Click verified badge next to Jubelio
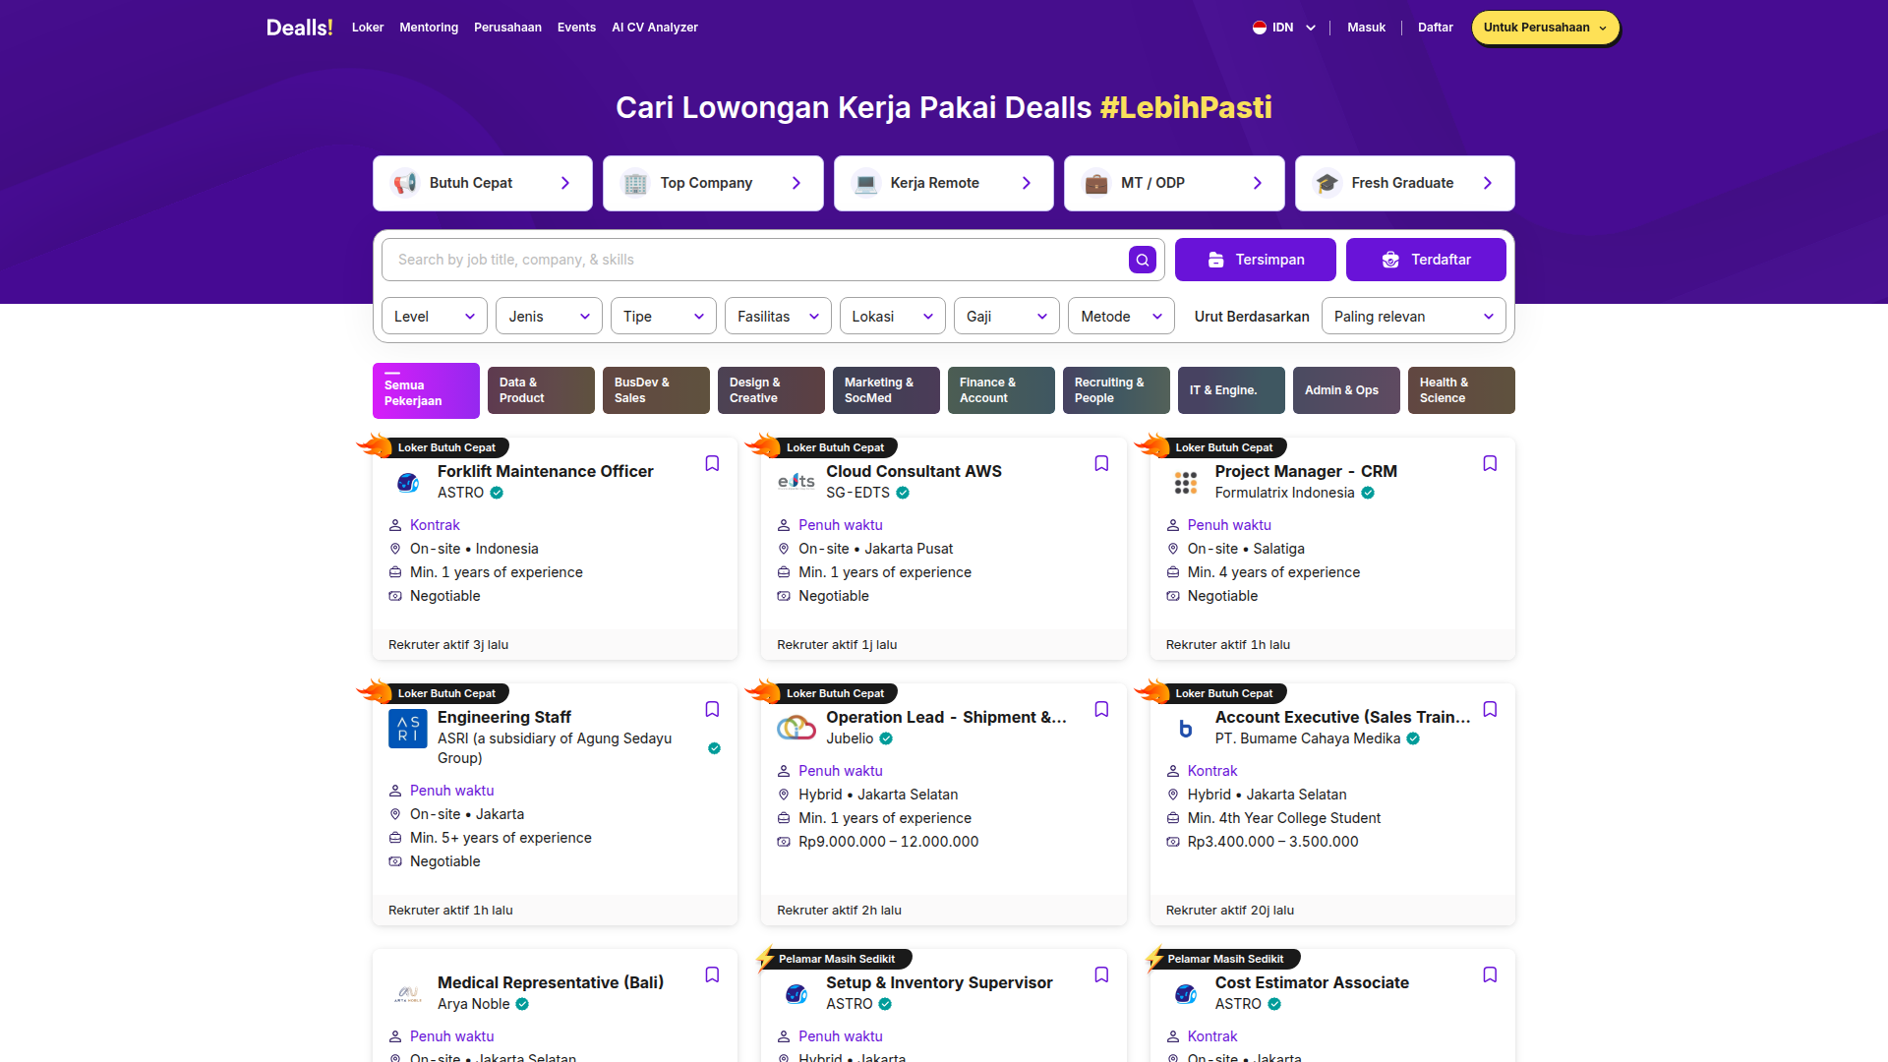Screen dimensions: 1888x1062 pos(886,738)
